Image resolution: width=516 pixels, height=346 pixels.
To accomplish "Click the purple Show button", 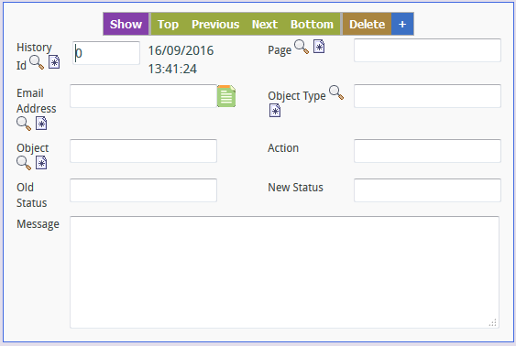I will (126, 24).
